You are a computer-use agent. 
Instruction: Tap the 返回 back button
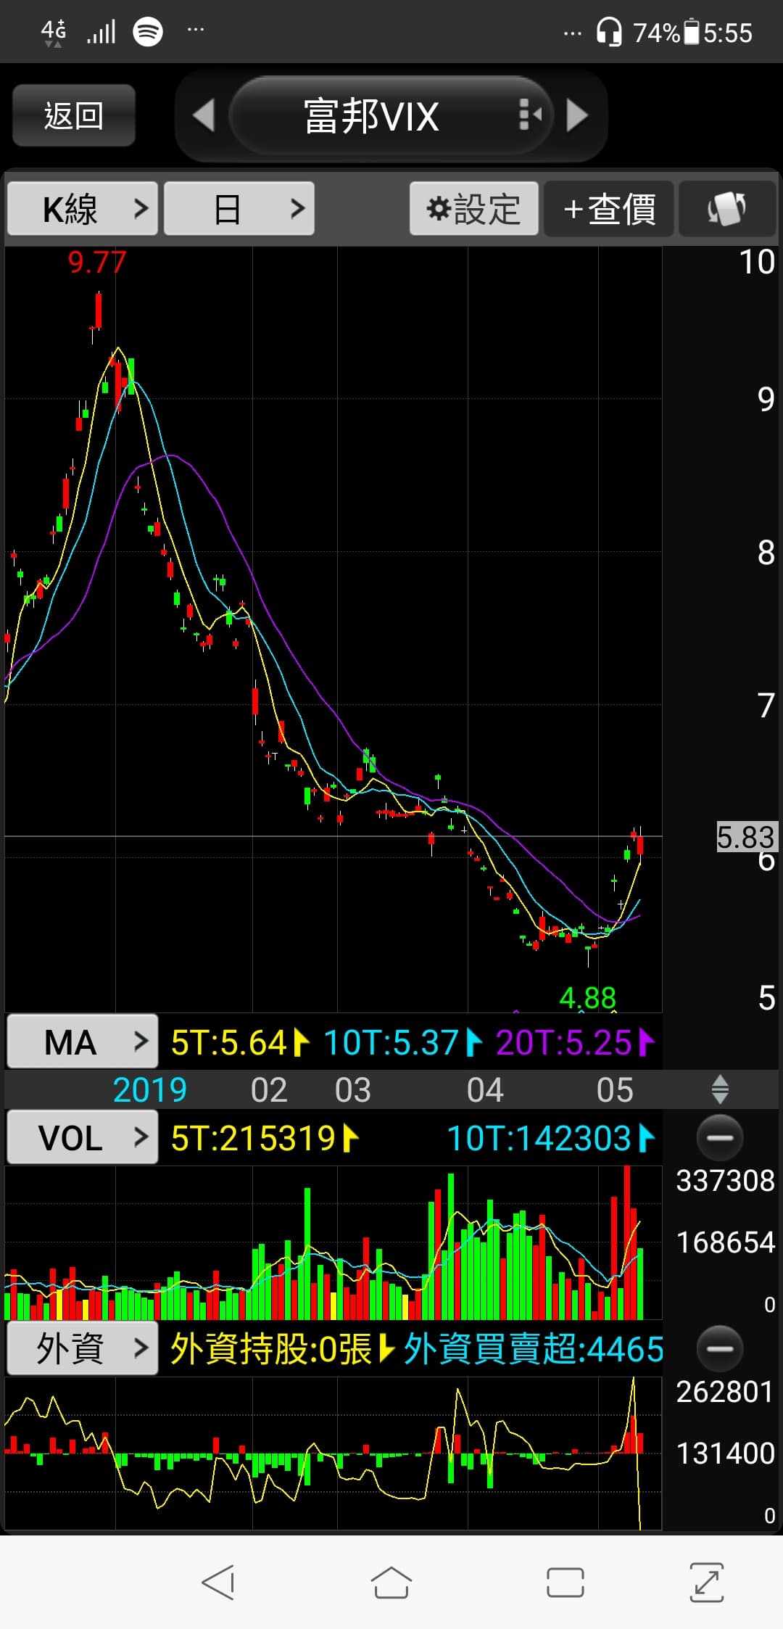(74, 116)
